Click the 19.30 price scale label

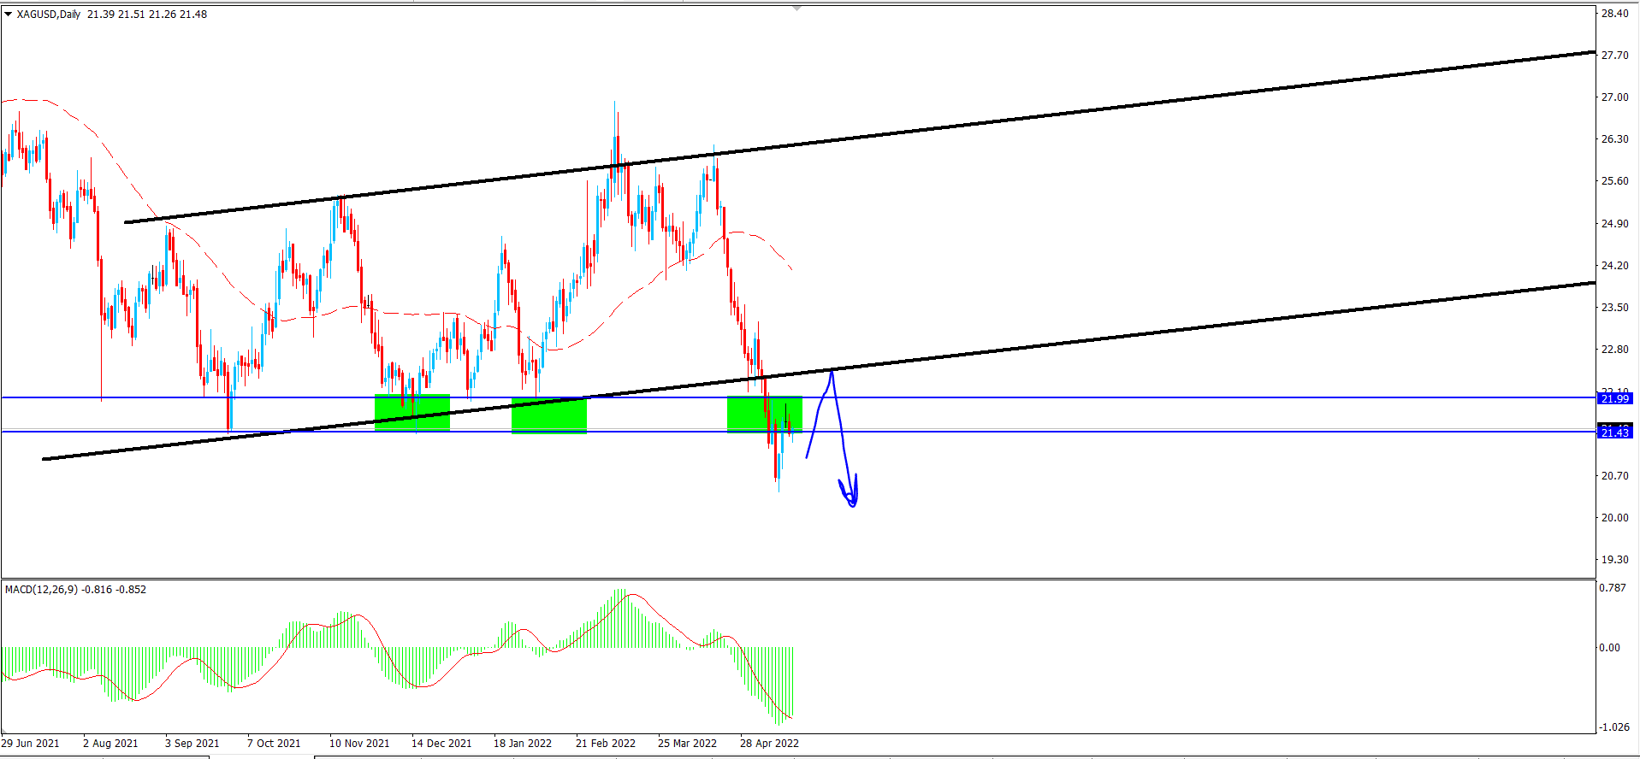(1615, 560)
